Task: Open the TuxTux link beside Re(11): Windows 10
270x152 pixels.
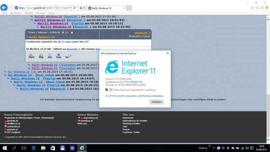Action: pyautogui.click(x=79, y=23)
